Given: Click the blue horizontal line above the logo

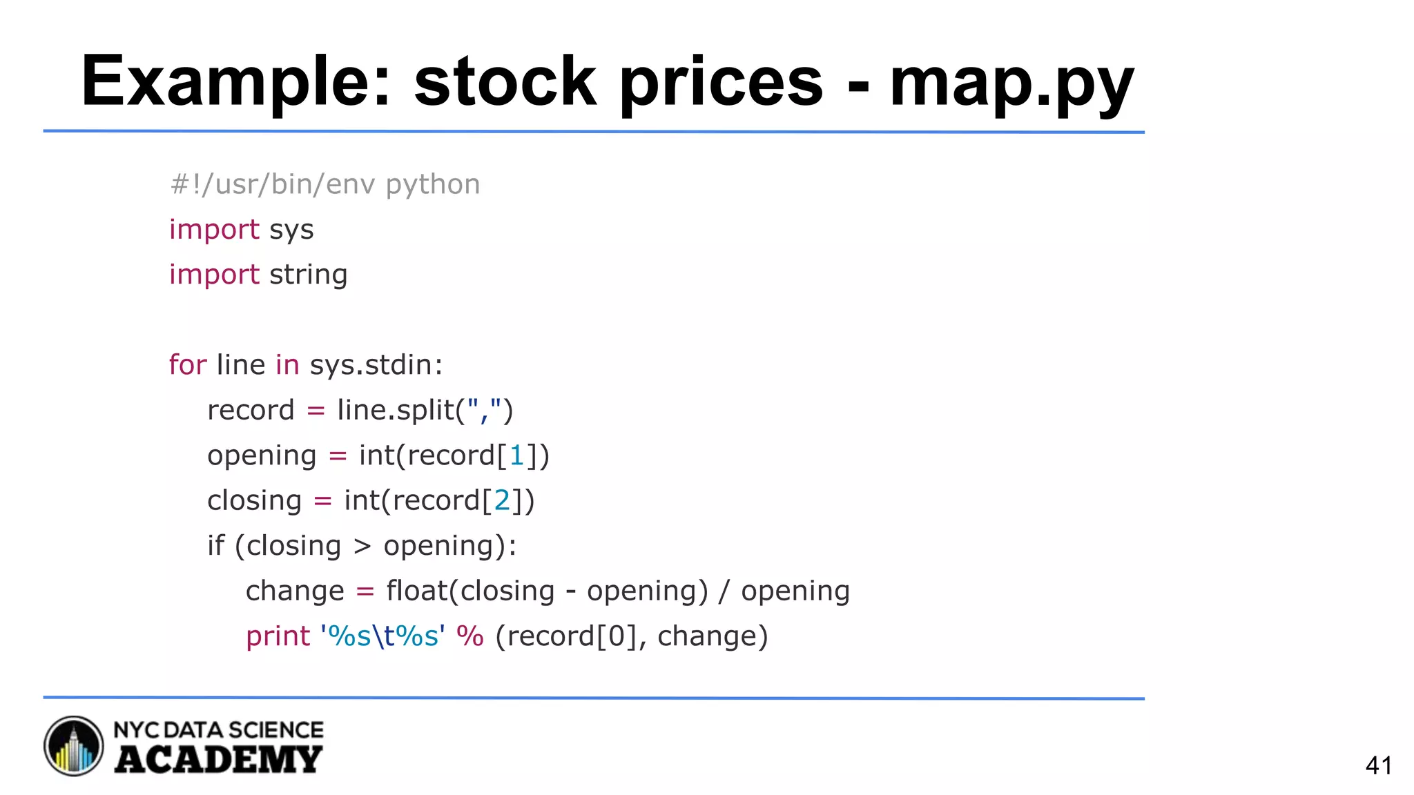Looking at the screenshot, I should pos(594,698).
